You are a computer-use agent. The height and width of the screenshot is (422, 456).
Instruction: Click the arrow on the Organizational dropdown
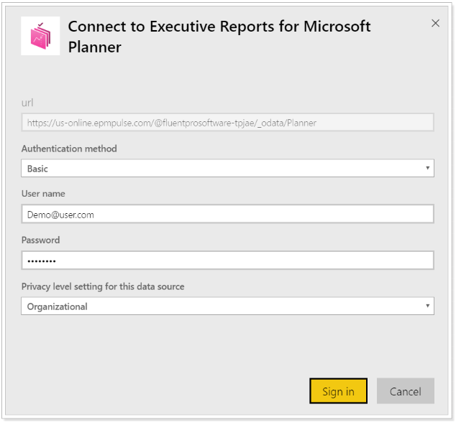[x=427, y=306]
